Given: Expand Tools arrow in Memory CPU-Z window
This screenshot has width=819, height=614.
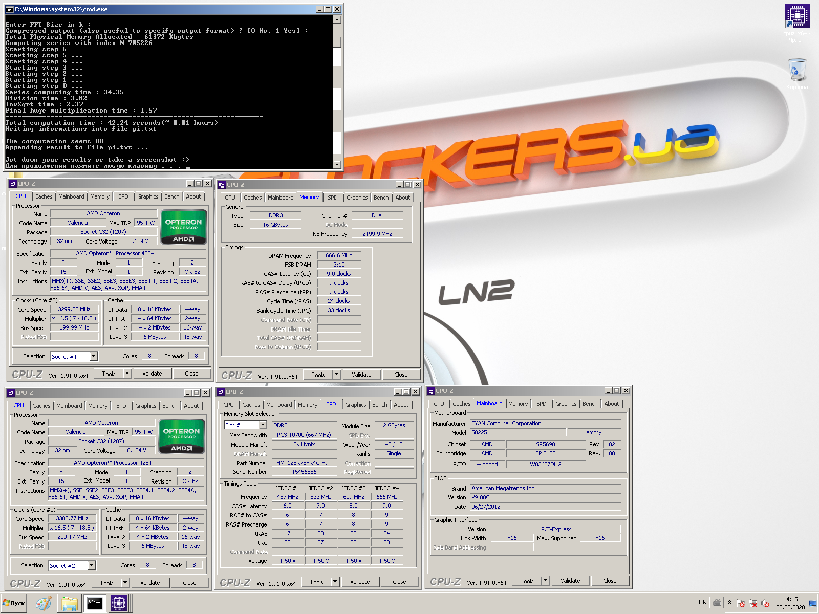Looking at the screenshot, I should click(x=337, y=375).
